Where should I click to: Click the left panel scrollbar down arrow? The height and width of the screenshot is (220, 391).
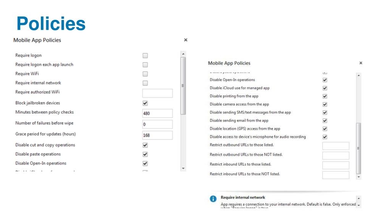coord(183,168)
